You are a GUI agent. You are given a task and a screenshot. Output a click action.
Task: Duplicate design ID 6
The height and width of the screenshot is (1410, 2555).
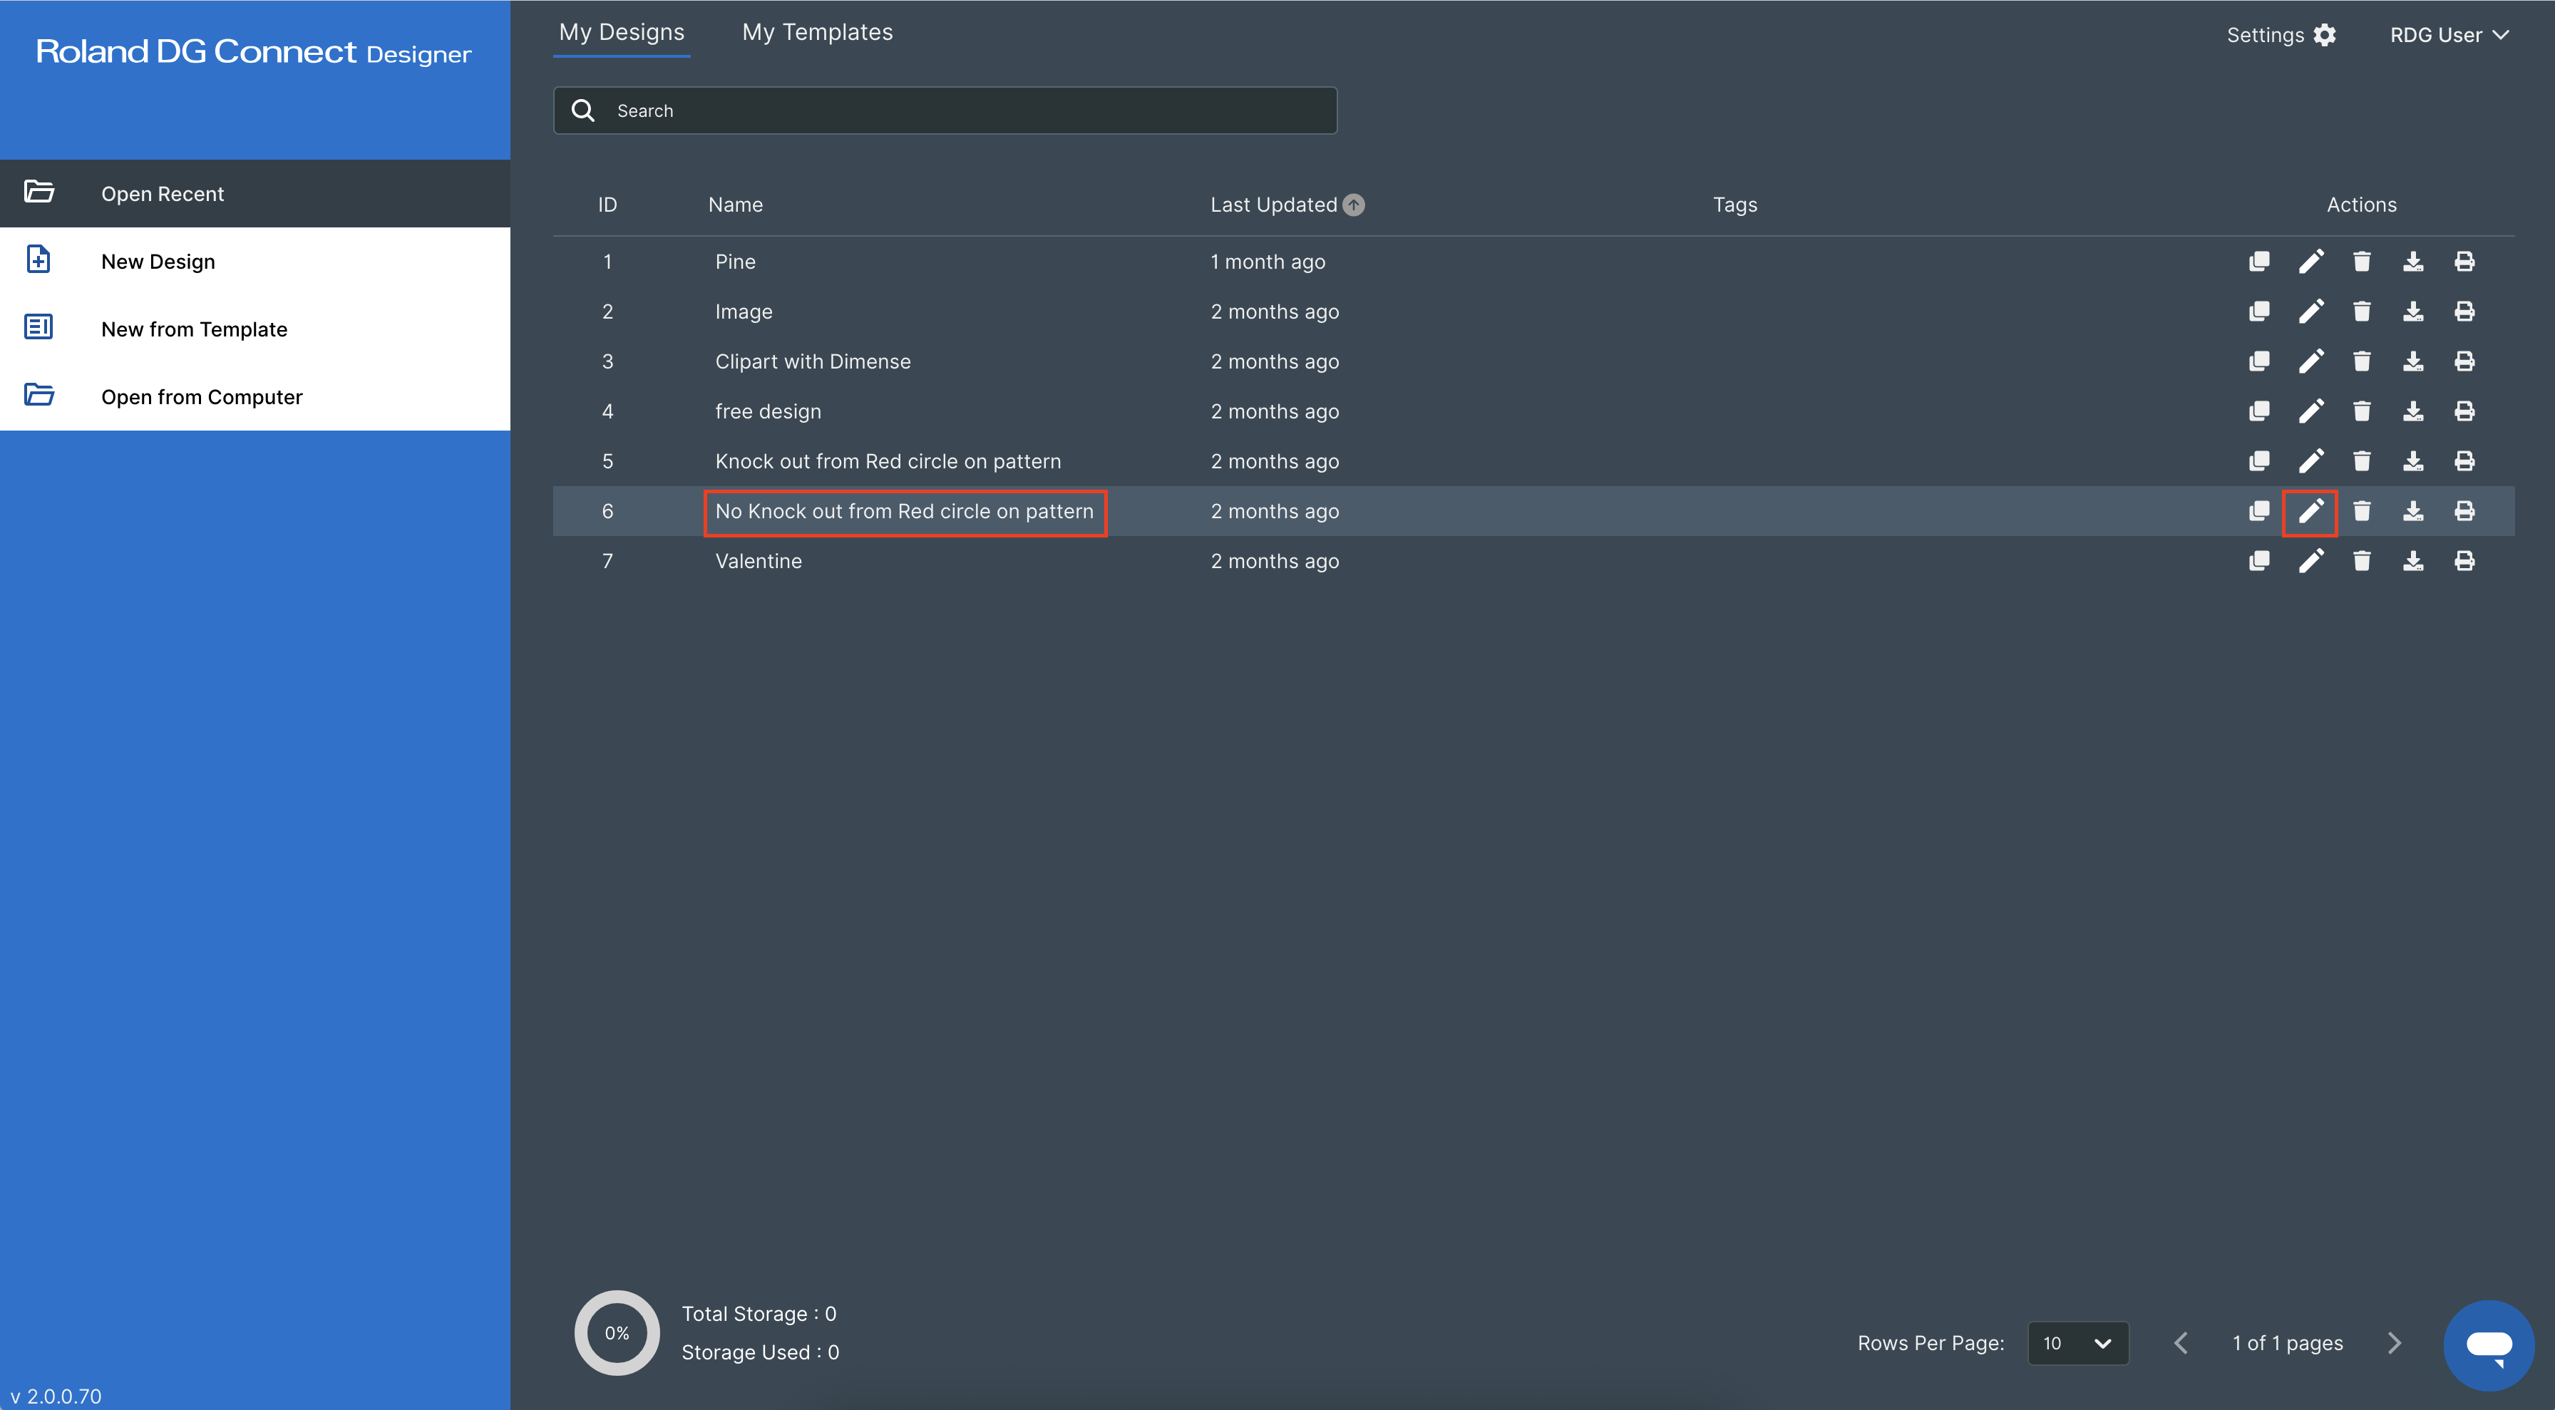2258,510
